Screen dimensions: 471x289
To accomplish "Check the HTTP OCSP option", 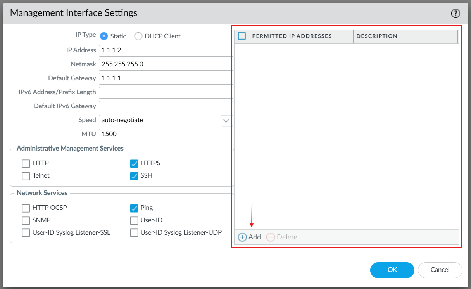I will 26,208.
